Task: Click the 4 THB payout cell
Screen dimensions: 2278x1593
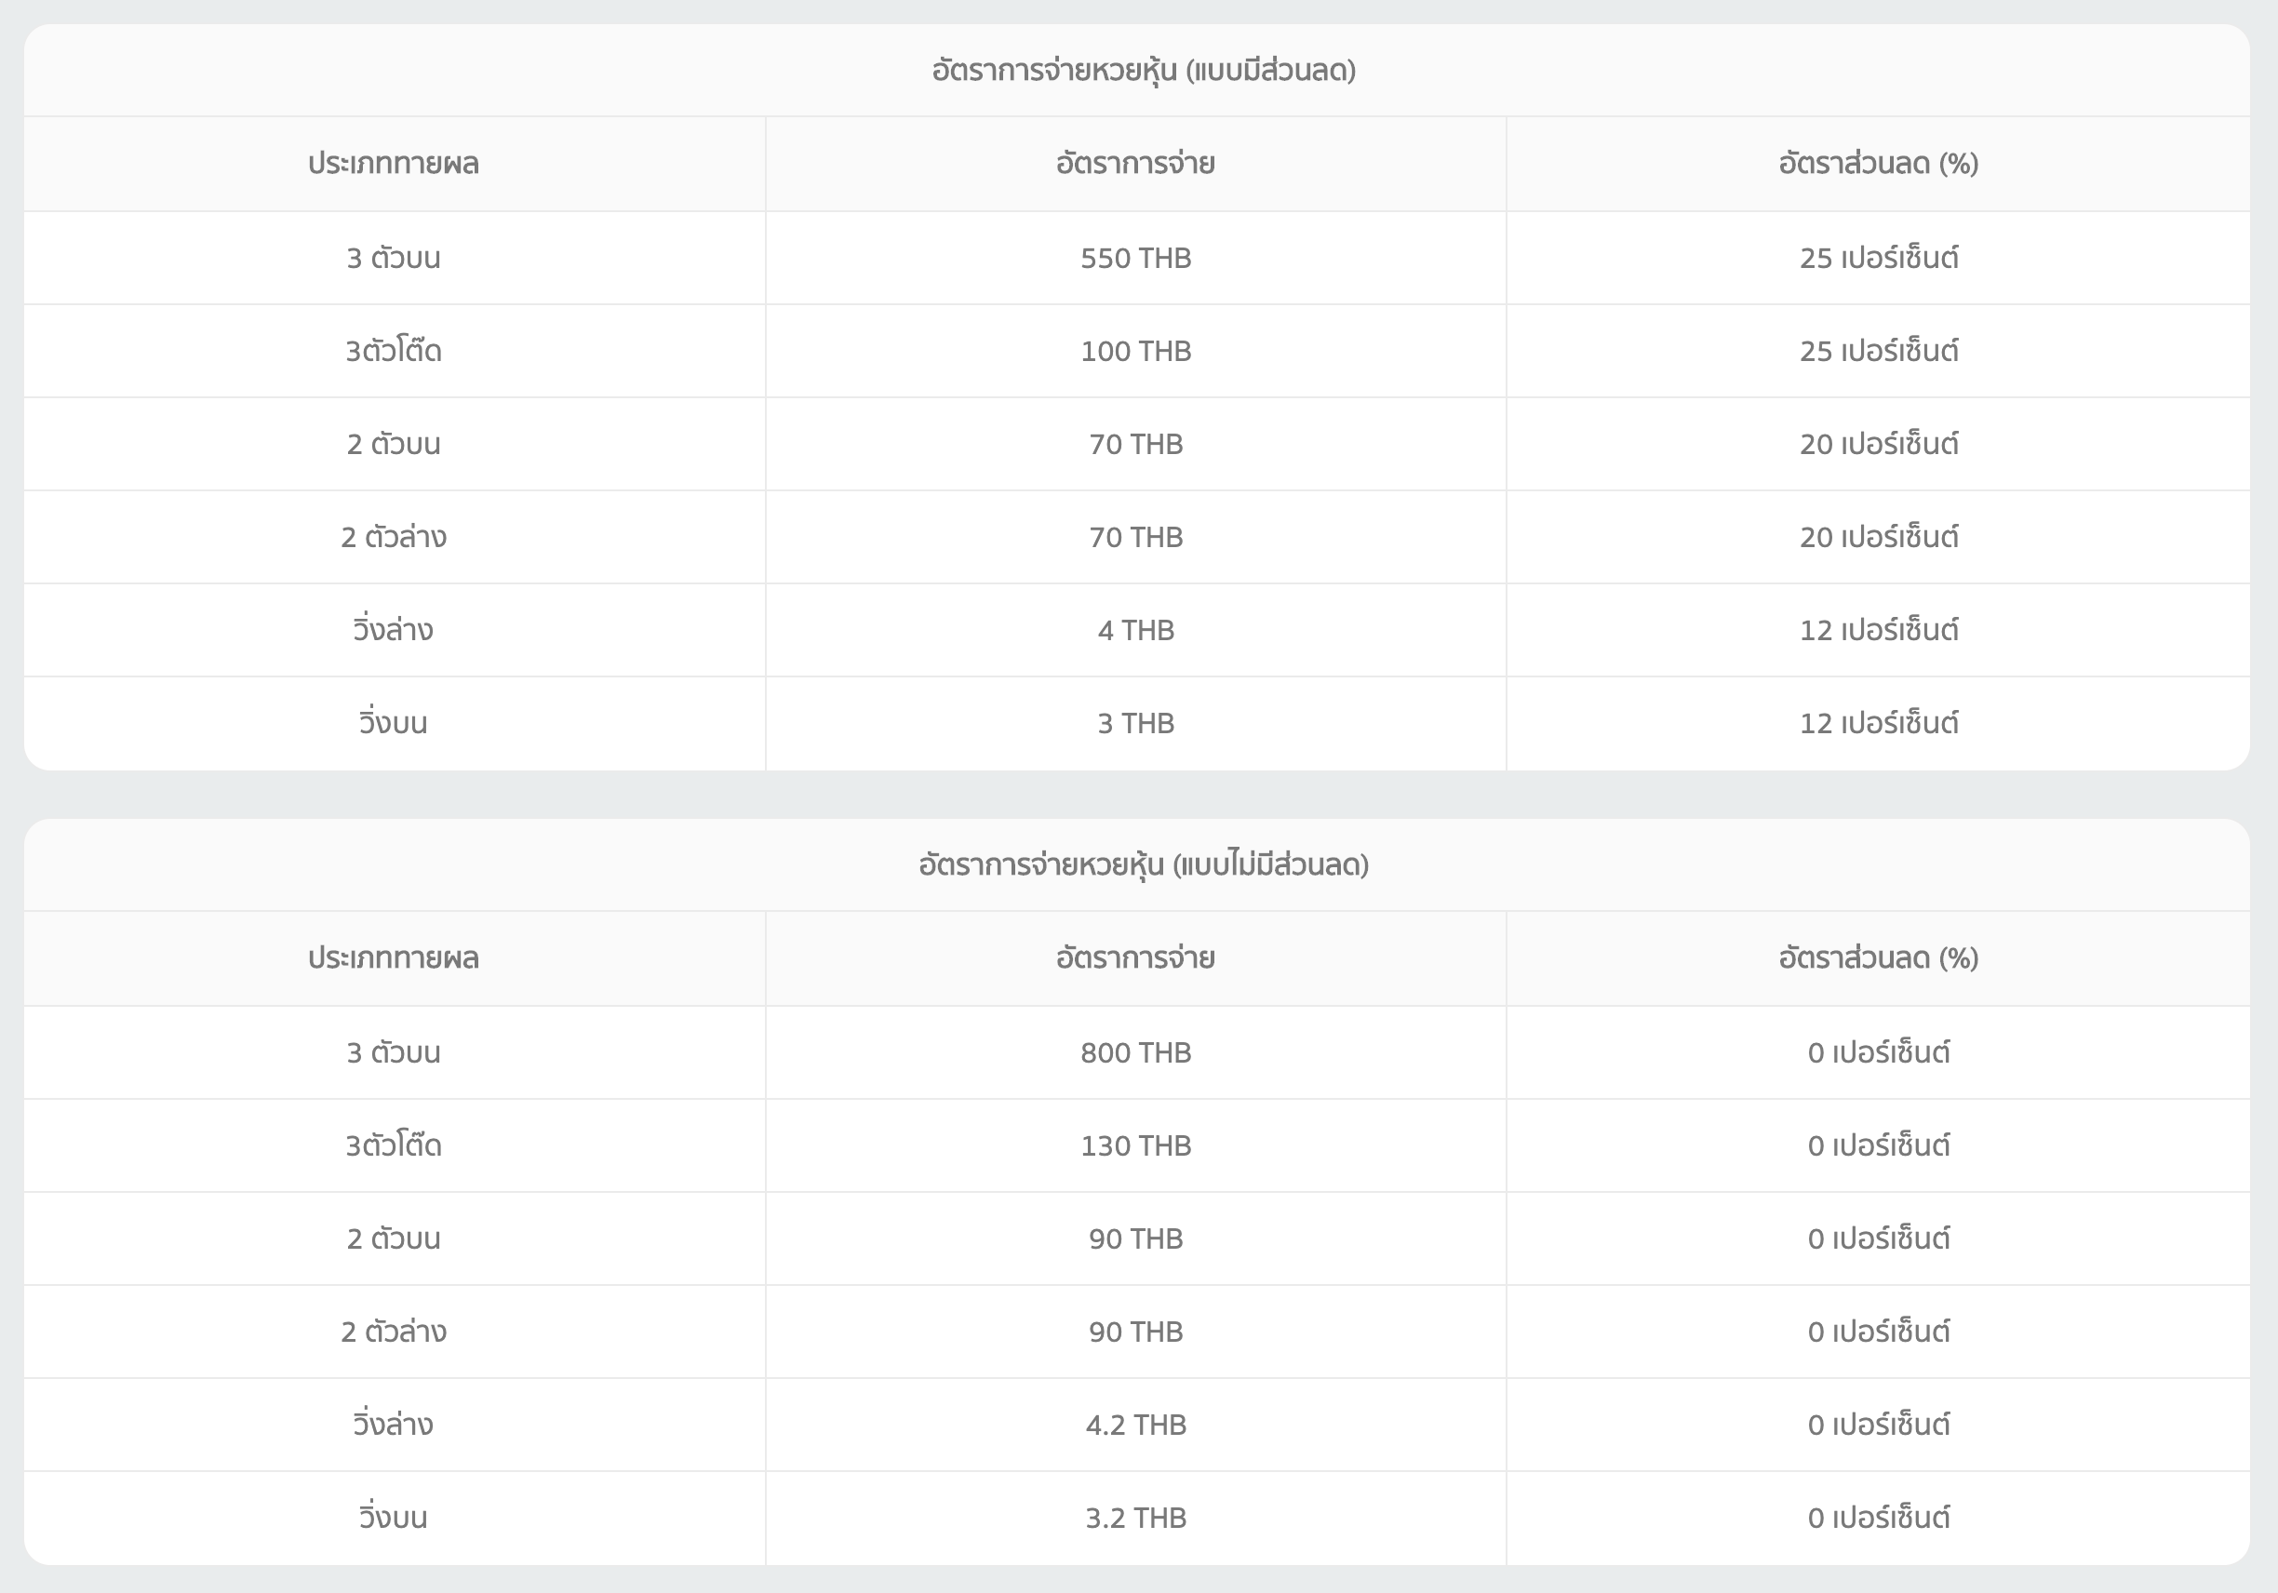Action: pyautogui.click(x=1135, y=630)
